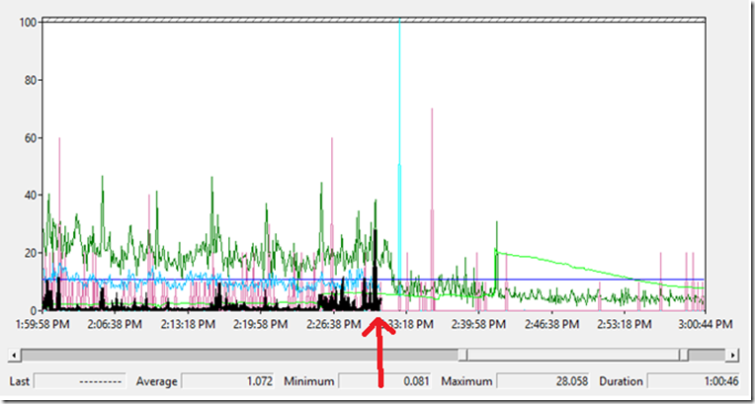Image resolution: width=755 pixels, height=404 pixels.
Task: Click the 60 value on vertical axis
Action: click(x=31, y=137)
